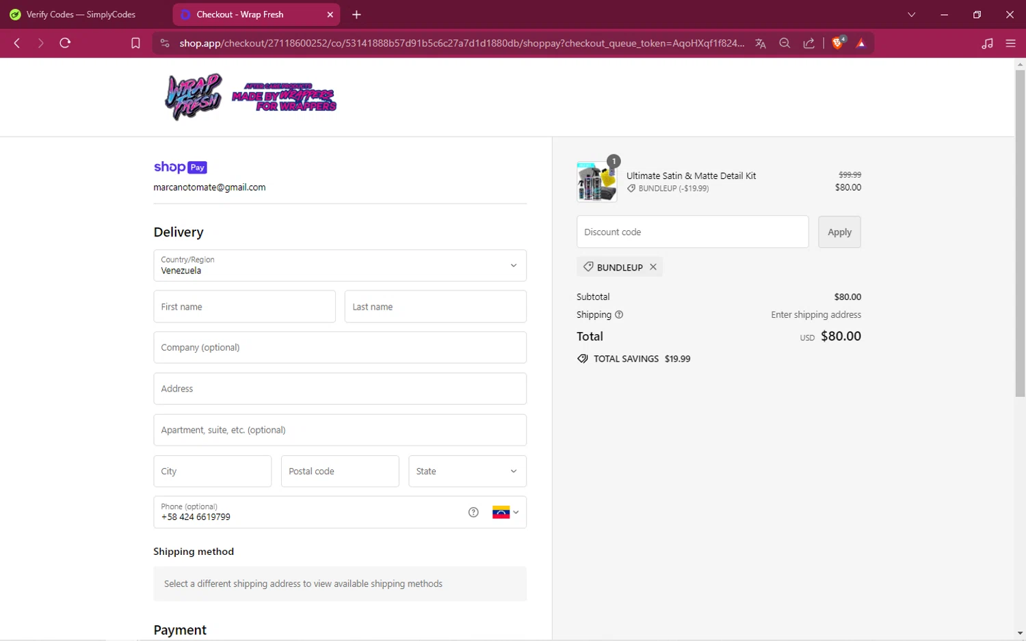Go back using the browser back arrow
Viewport: 1026px width, 641px height.
pyautogui.click(x=17, y=43)
